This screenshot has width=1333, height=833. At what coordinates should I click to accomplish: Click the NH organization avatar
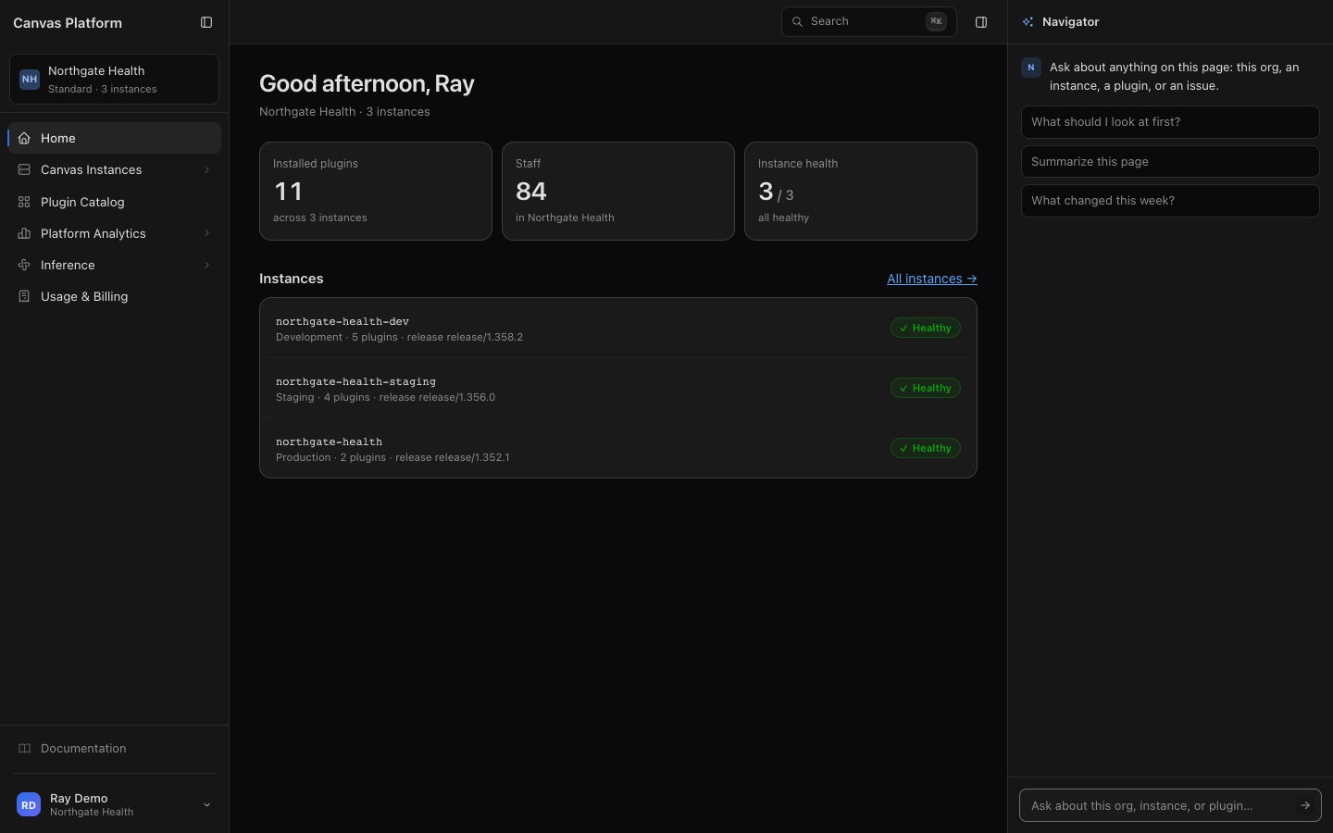pyautogui.click(x=30, y=80)
